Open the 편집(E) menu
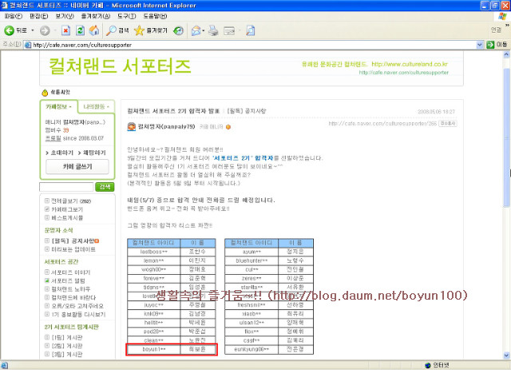Viewport: 511px width, 370px height. [x=38, y=16]
